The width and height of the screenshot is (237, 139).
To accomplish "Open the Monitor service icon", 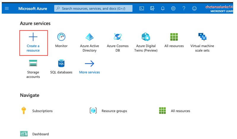I will pyautogui.click(x=61, y=37).
